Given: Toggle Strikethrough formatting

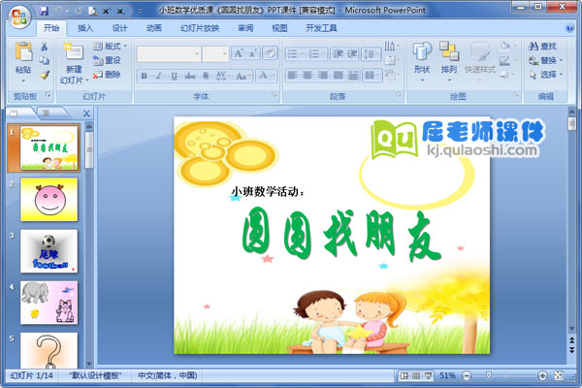Looking at the screenshot, I should 190,76.
